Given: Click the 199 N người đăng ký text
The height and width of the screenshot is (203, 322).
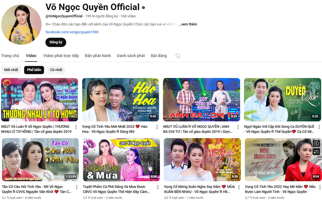Looking at the screenshot, I should tap(101, 16).
